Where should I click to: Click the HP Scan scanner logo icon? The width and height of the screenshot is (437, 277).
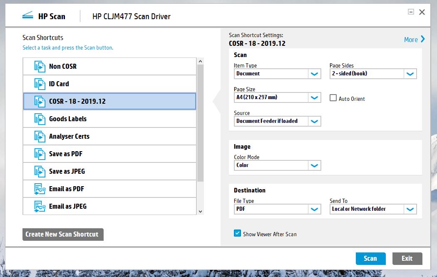coord(27,15)
